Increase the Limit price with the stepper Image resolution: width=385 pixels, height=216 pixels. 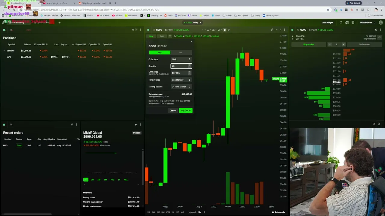point(189,72)
